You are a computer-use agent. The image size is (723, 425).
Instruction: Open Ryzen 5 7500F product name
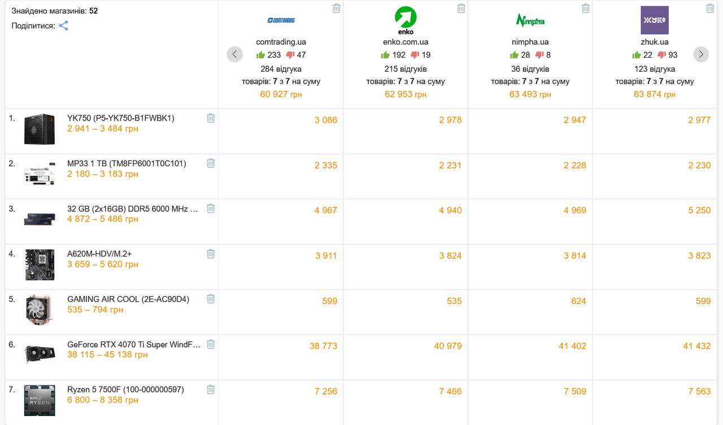(x=125, y=389)
